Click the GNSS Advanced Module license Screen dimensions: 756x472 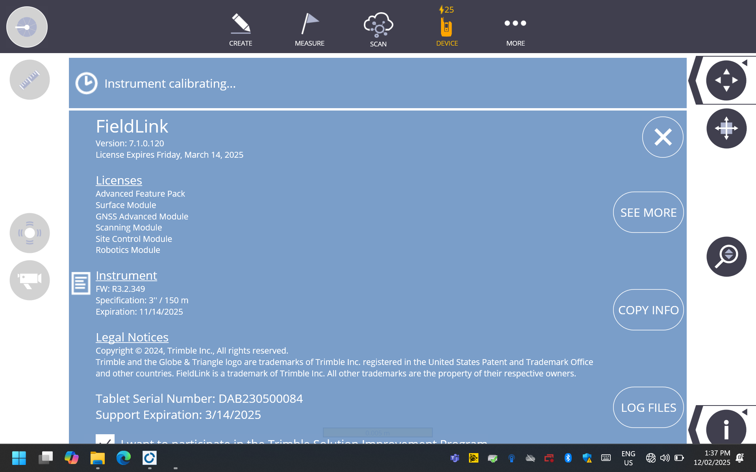tap(142, 217)
